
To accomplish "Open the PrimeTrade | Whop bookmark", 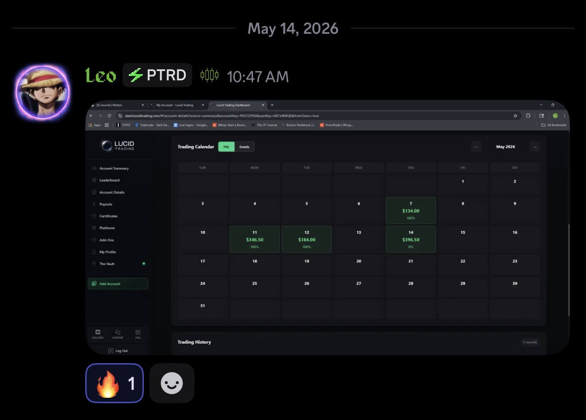I will coord(337,125).
